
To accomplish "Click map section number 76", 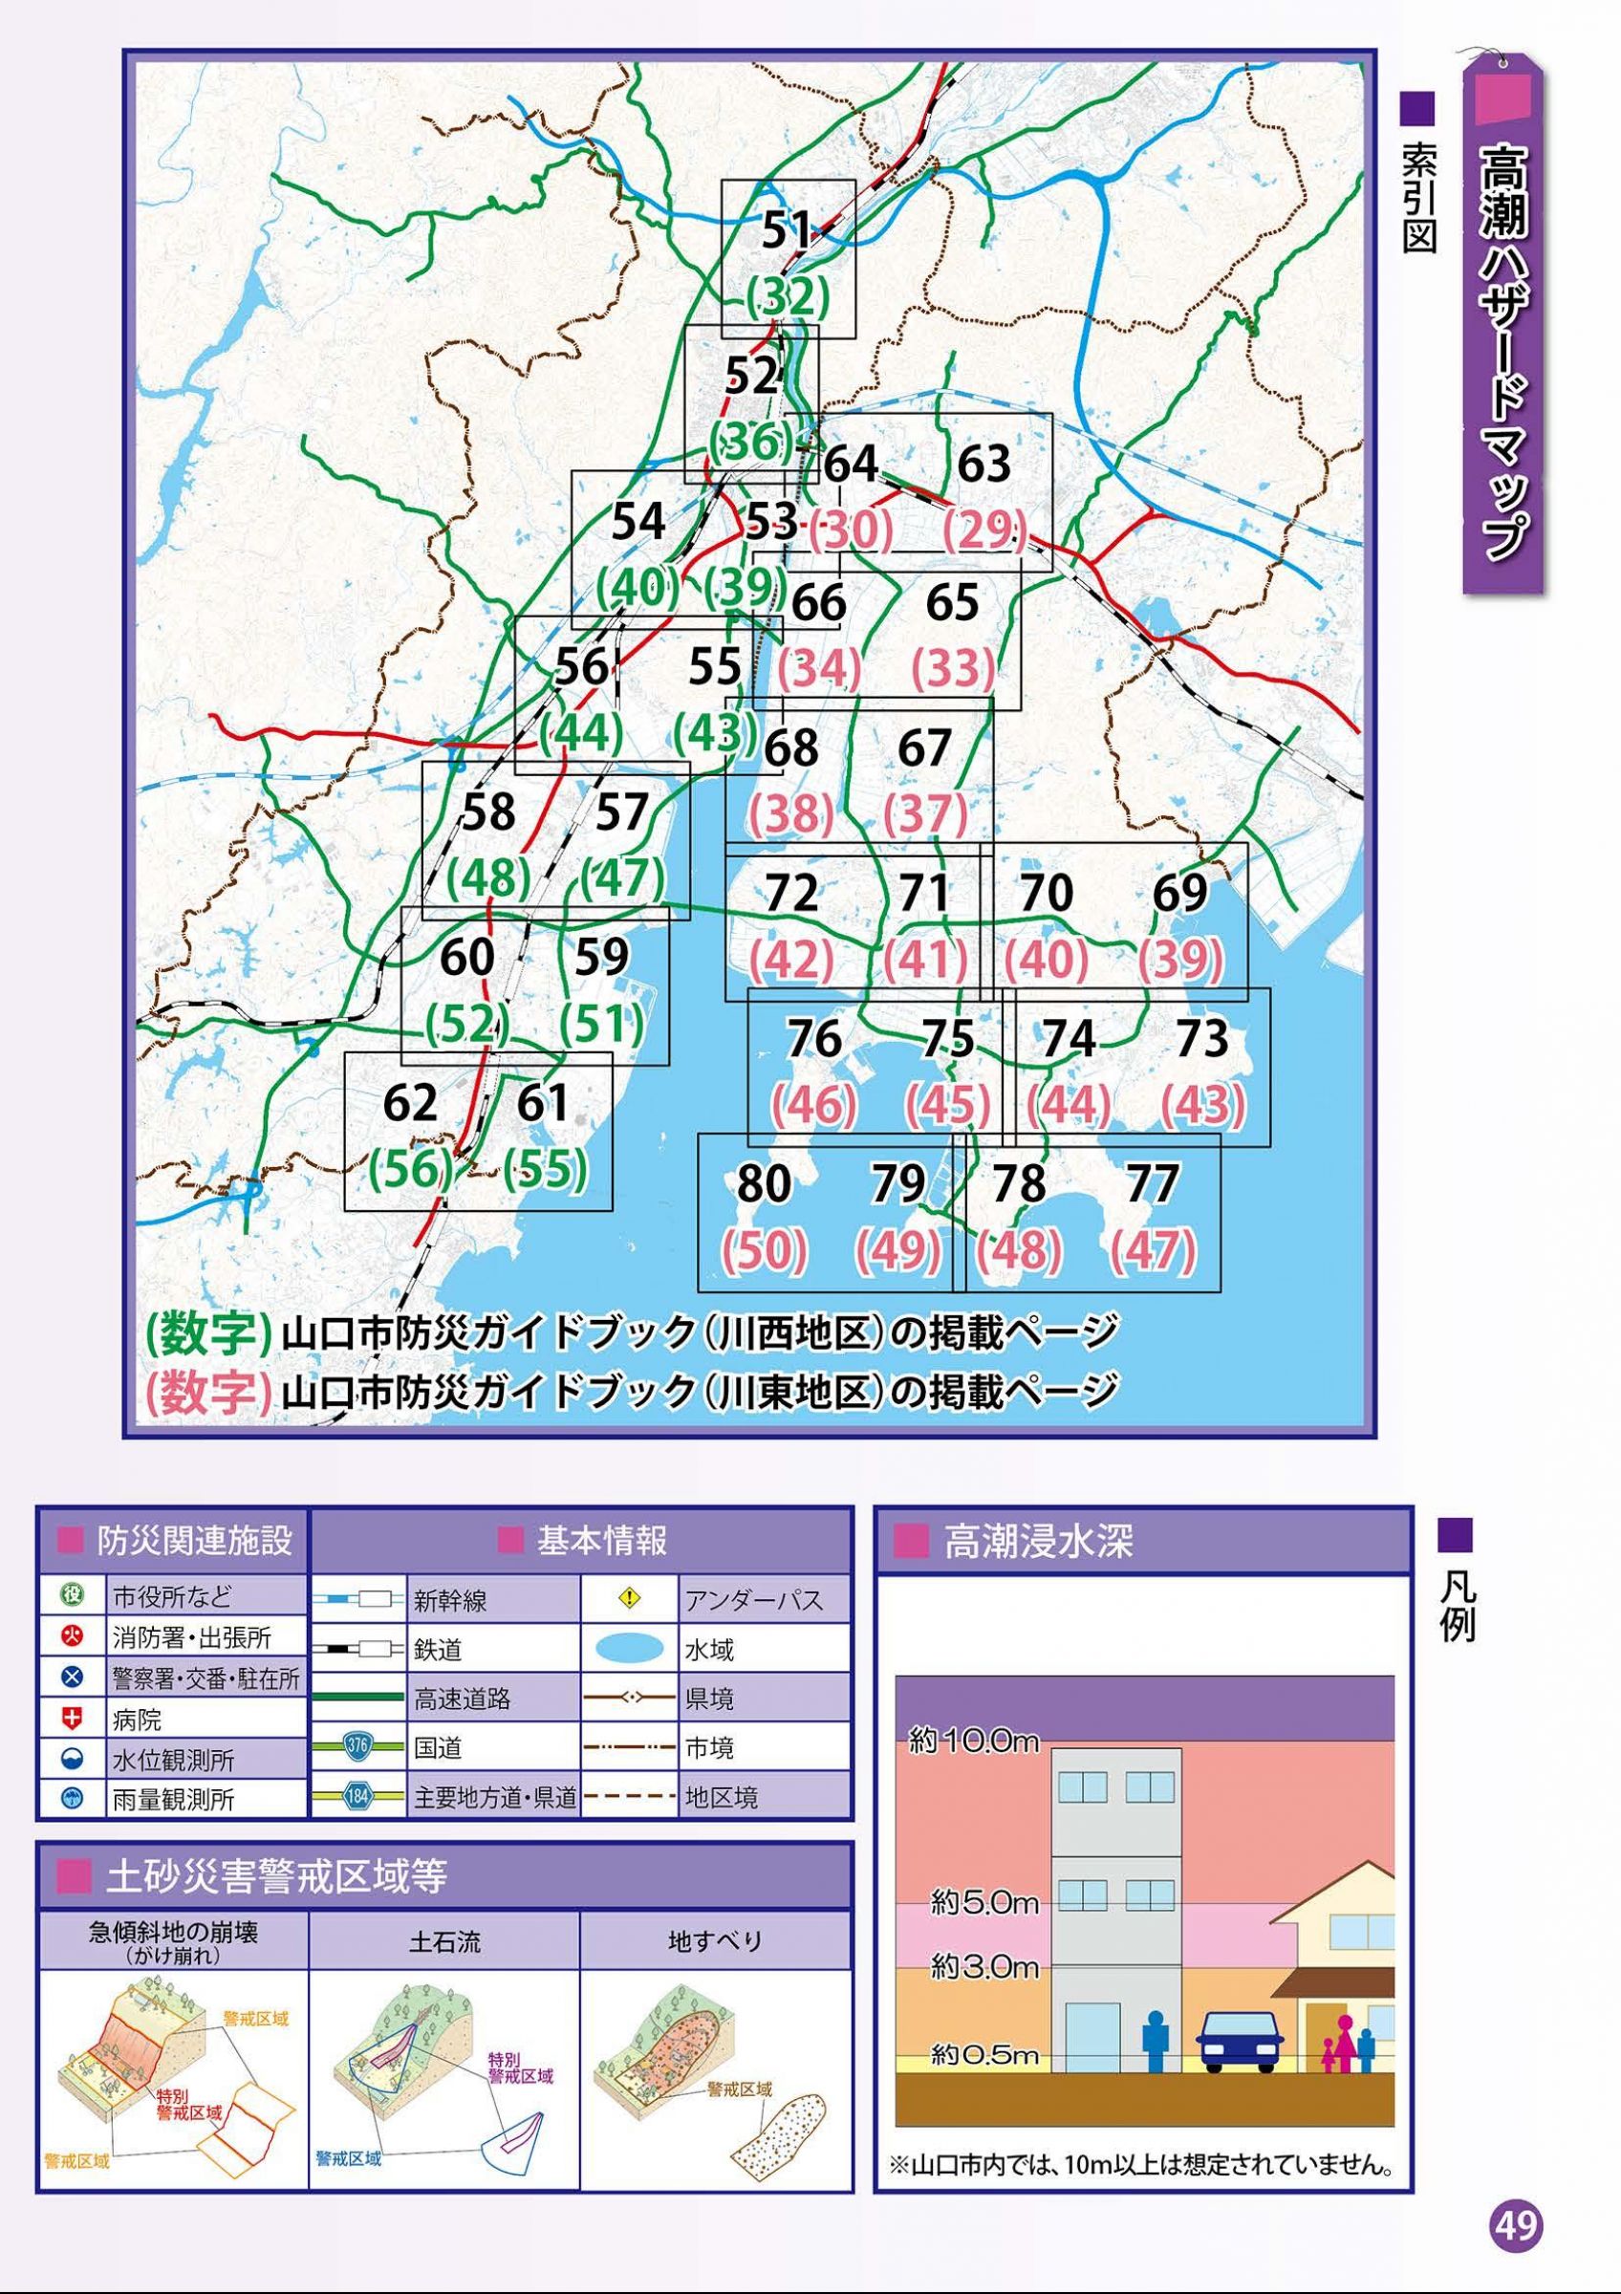I will pyautogui.click(x=814, y=1038).
